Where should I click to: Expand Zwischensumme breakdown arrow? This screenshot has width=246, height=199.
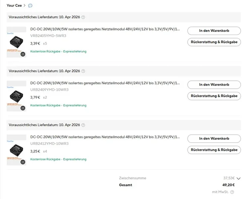coord(238,178)
